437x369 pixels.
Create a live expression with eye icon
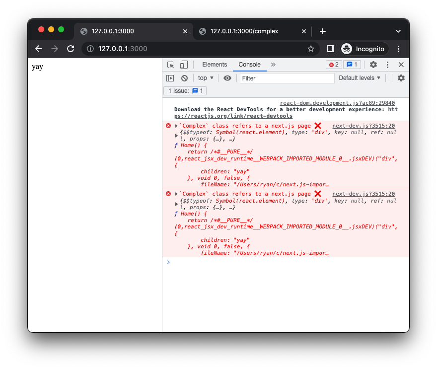(x=227, y=78)
